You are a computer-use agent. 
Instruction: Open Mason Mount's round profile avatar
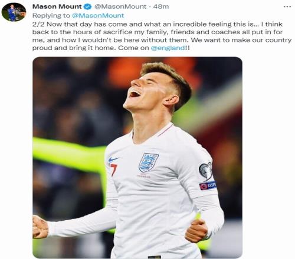pyautogui.click(x=14, y=12)
